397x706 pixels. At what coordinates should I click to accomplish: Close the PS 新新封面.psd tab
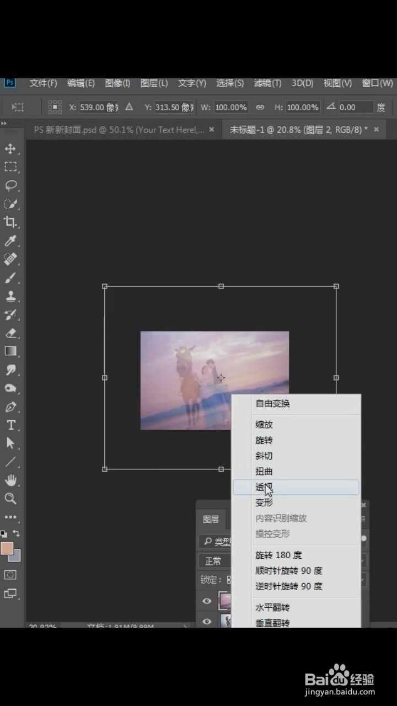point(211,130)
